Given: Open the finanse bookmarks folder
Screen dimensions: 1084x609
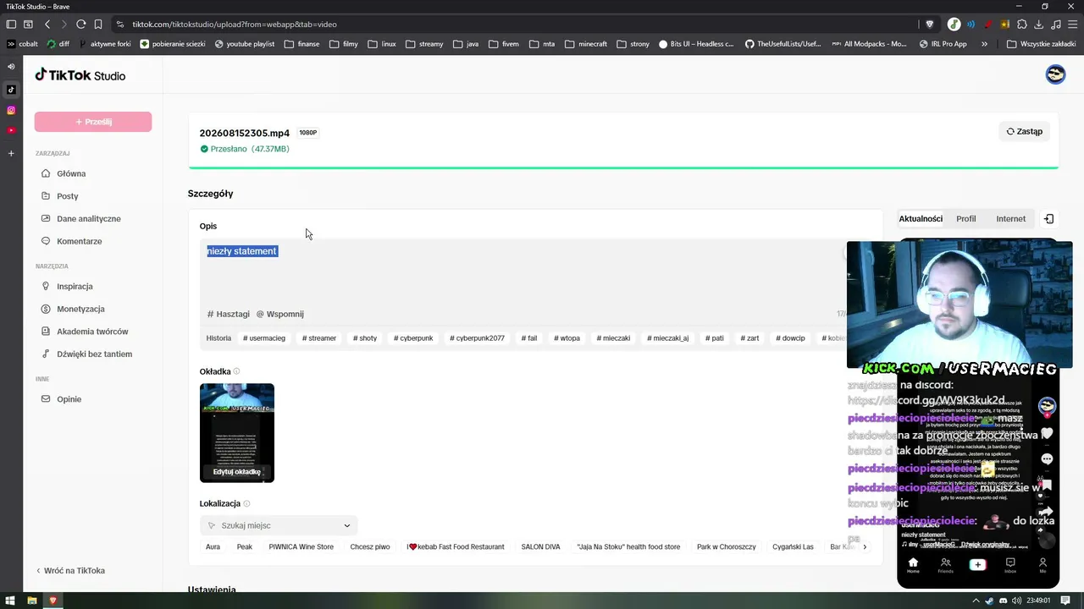Looking at the screenshot, I should click(x=302, y=44).
